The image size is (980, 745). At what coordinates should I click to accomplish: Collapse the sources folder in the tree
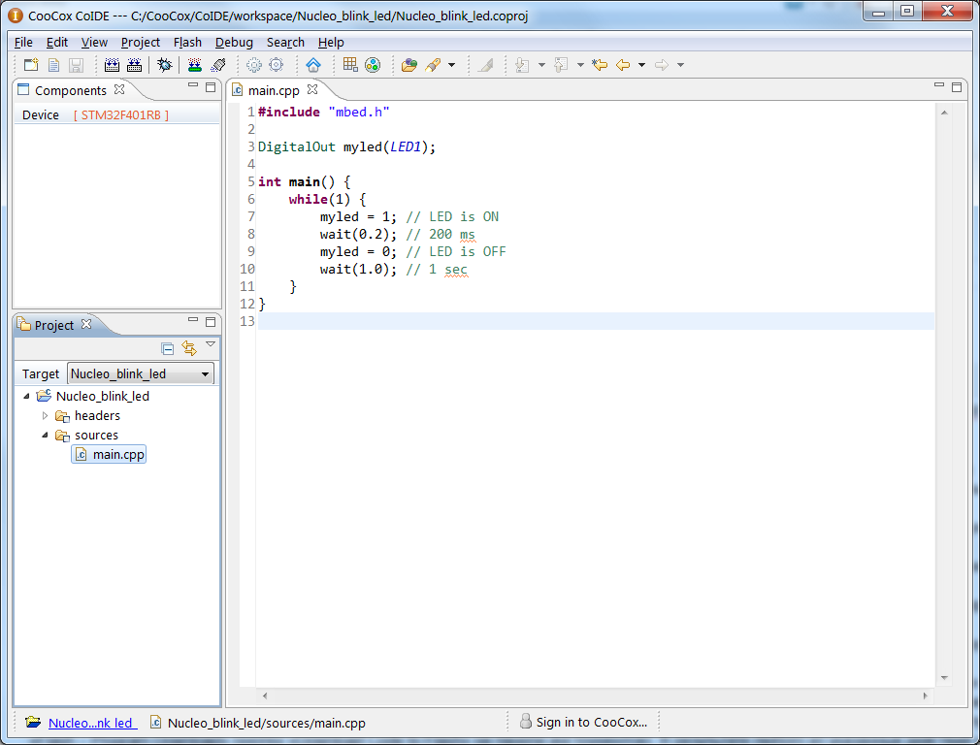click(x=45, y=435)
